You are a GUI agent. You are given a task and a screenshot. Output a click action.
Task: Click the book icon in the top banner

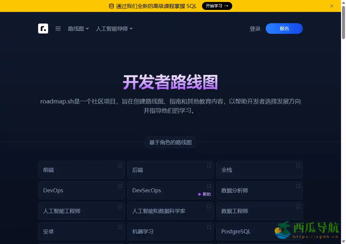111,6
